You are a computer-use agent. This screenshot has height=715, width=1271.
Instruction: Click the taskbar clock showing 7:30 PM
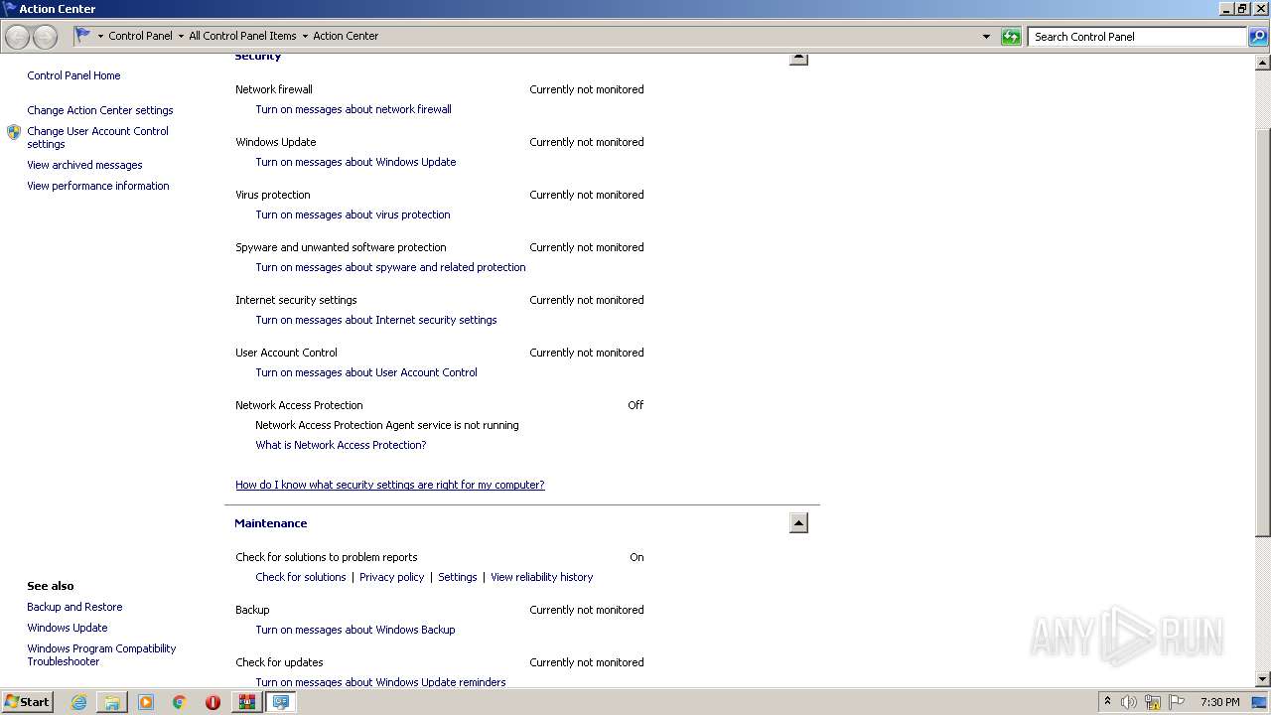tap(1219, 702)
